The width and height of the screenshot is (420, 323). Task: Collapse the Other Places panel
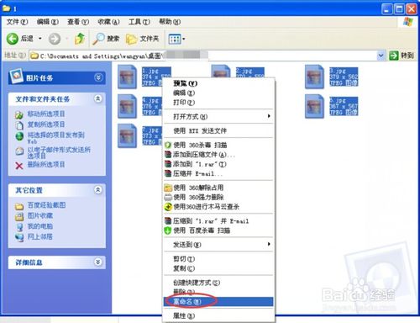pyautogui.click(x=98, y=190)
